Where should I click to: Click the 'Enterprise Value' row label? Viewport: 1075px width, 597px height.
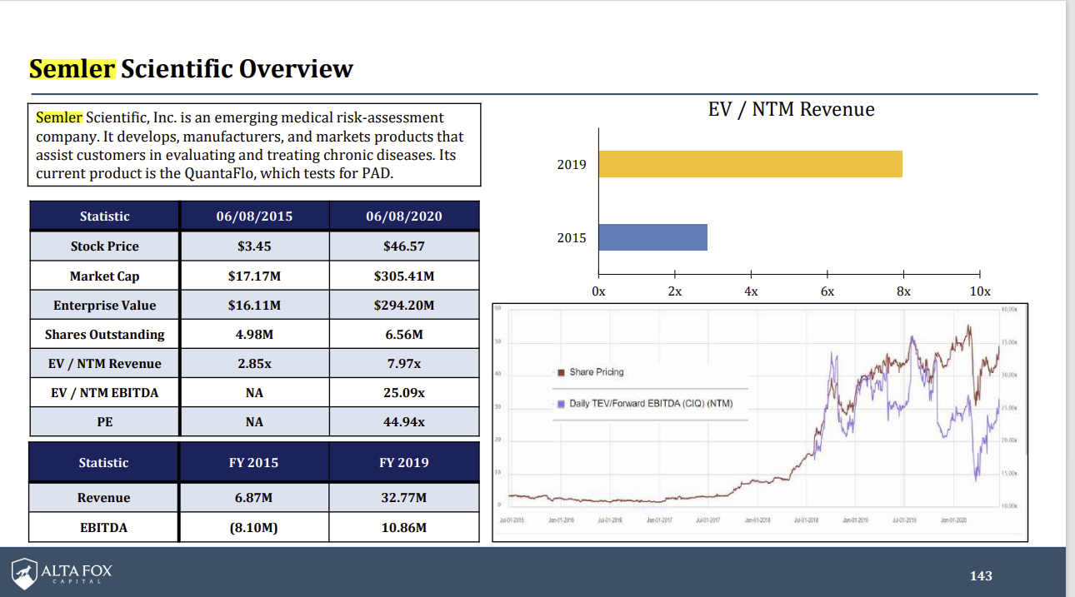pos(105,305)
